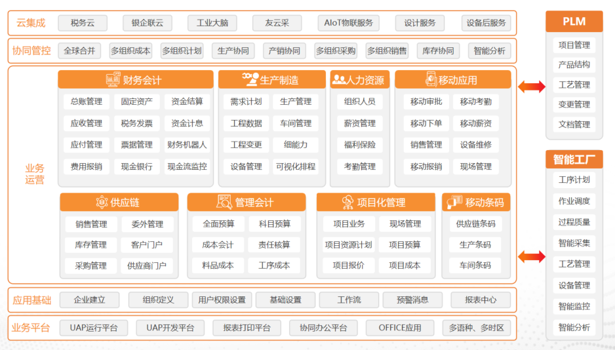615x350 pixels.
Task: Select 薪资管理 under 人力资源
Action: tap(360, 123)
